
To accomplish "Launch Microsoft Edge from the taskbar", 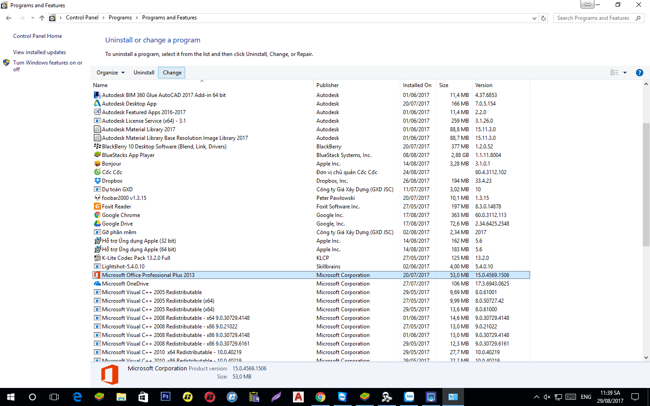I will click(x=77, y=397).
